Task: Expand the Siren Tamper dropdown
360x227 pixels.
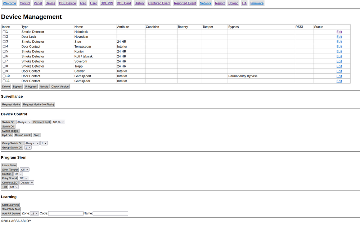Action: point(24,170)
